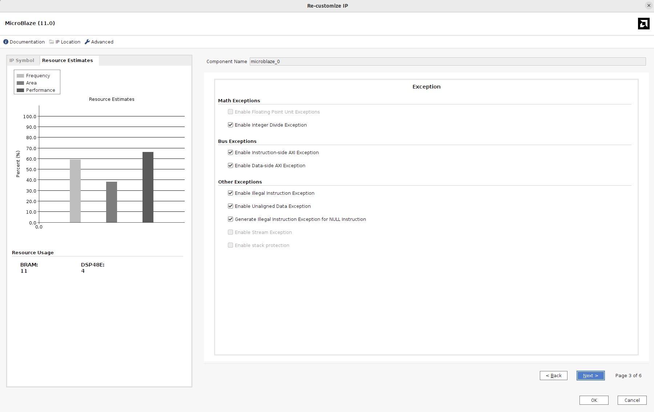
Task: Click the Documentation info icon
Action: click(6, 42)
